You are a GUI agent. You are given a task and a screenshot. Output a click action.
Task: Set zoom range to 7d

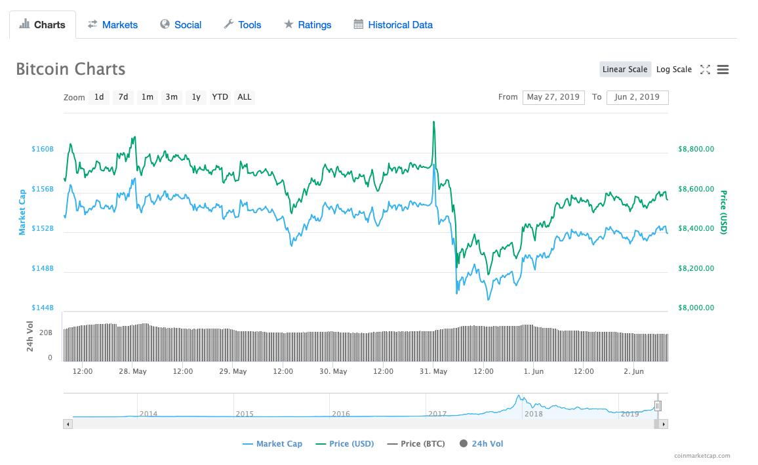(123, 97)
